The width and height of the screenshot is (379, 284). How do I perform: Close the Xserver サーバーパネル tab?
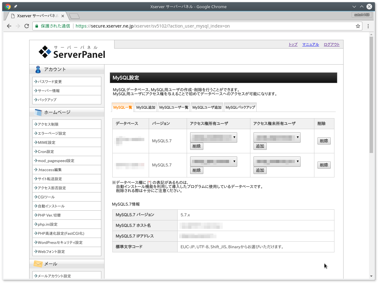tap(63, 16)
